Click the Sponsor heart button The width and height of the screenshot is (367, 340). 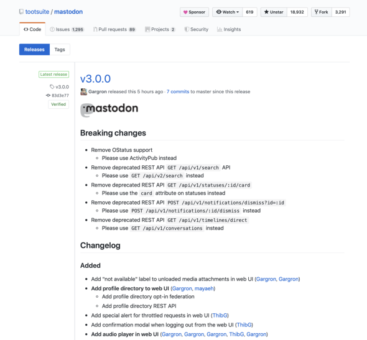(194, 12)
